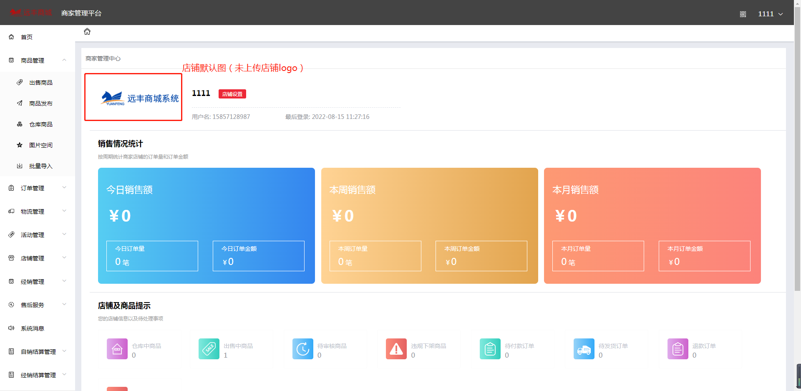Screen dimensions: 801x391
Task: Click the 退款订单 link text
Action: click(704, 346)
